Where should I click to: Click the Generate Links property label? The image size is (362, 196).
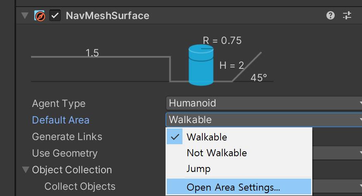[67, 136]
